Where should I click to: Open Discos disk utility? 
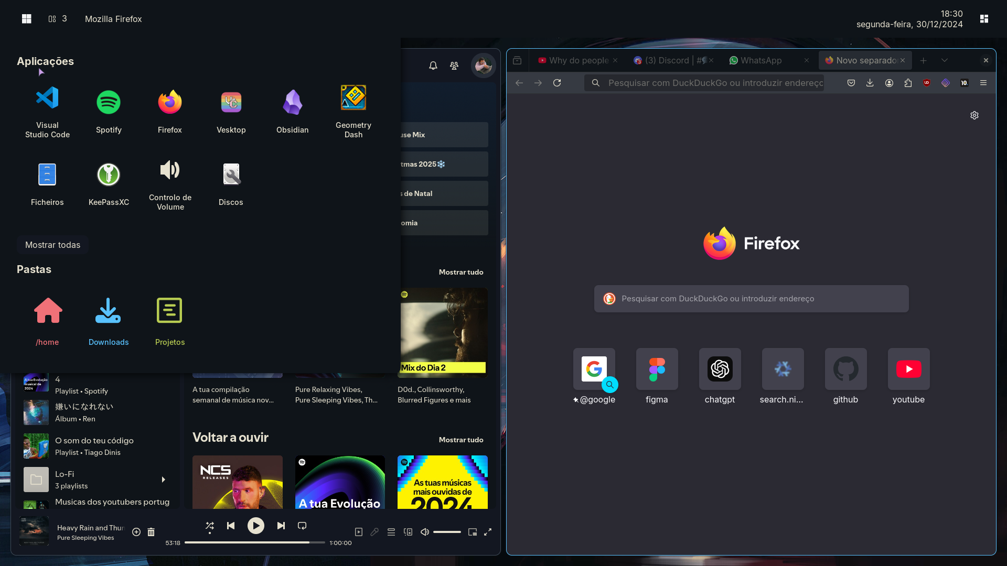(231, 184)
